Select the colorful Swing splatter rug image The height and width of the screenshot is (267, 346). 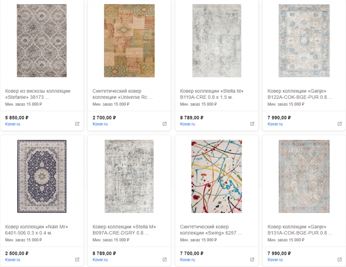coord(217,176)
